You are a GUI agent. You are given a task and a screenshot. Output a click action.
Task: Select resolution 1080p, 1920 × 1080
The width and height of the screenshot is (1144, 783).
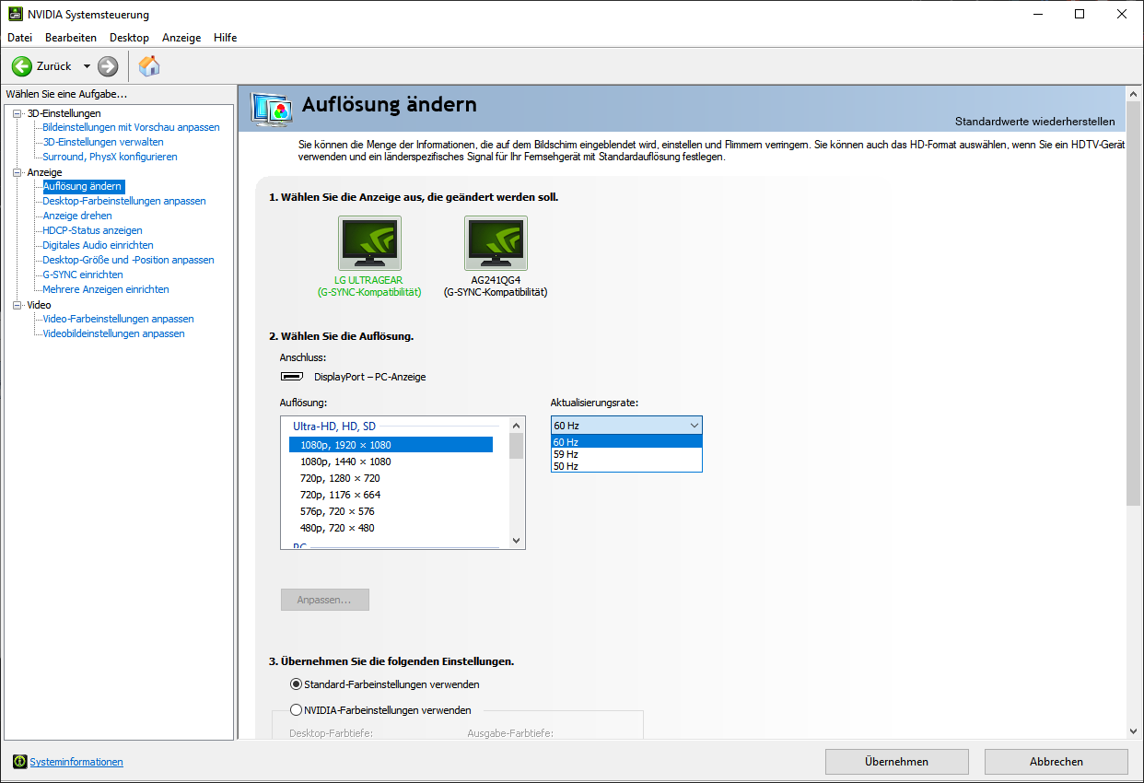[391, 445]
